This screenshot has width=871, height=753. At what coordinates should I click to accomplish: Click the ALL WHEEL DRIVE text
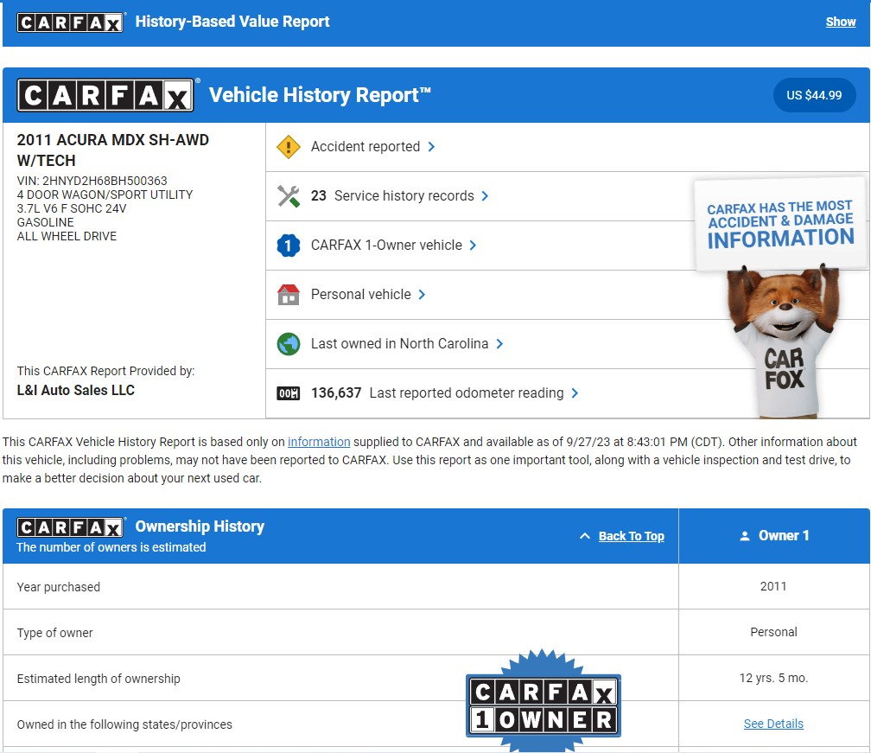[67, 236]
